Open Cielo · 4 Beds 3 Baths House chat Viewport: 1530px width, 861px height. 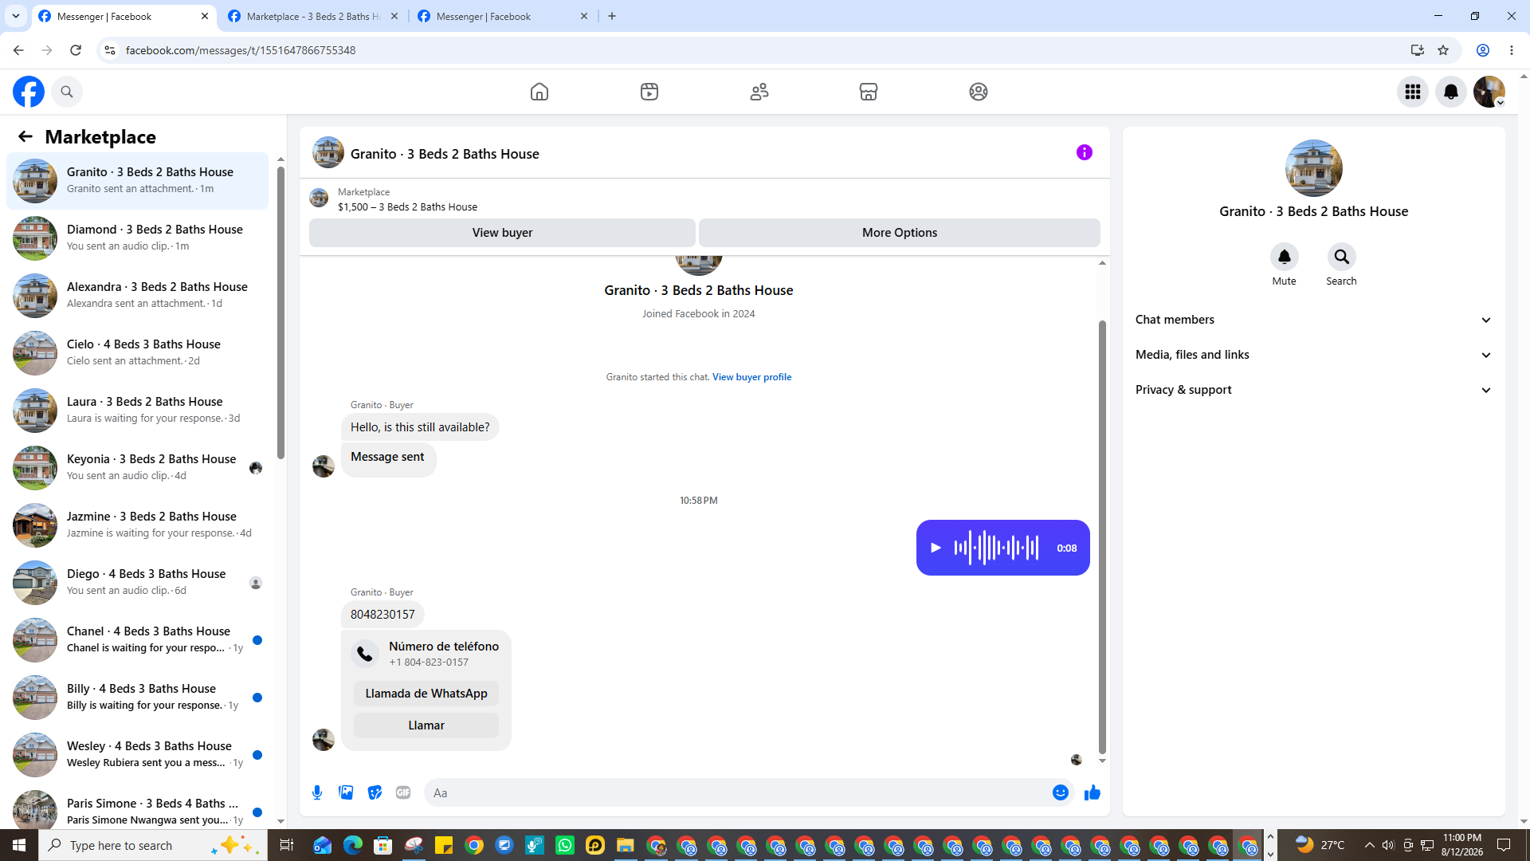(x=138, y=353)
